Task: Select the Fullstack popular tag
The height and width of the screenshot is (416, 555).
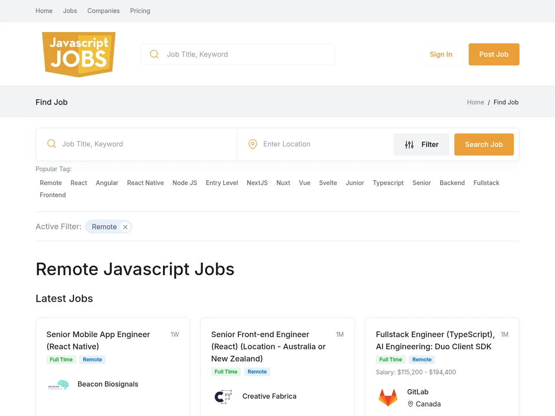Action: point(486,183)
